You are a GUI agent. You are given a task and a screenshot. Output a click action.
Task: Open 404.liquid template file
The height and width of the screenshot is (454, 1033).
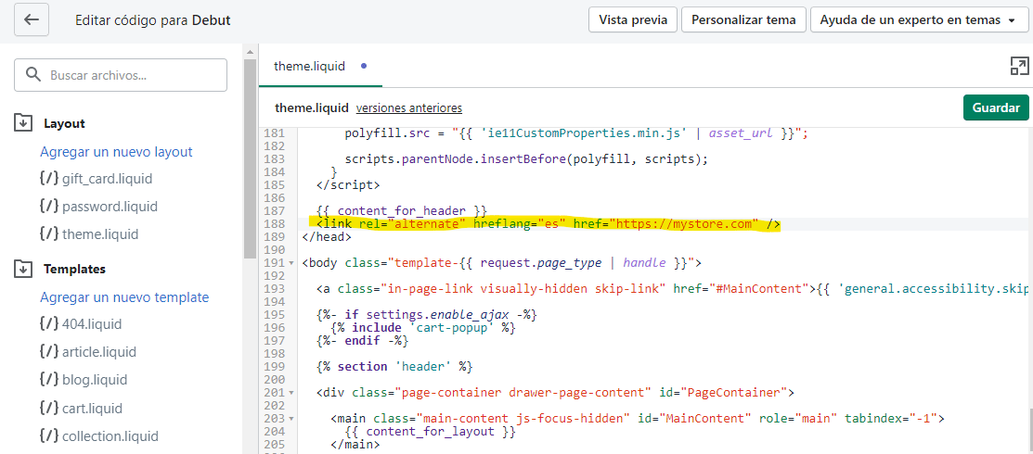(x=92, y=324)
